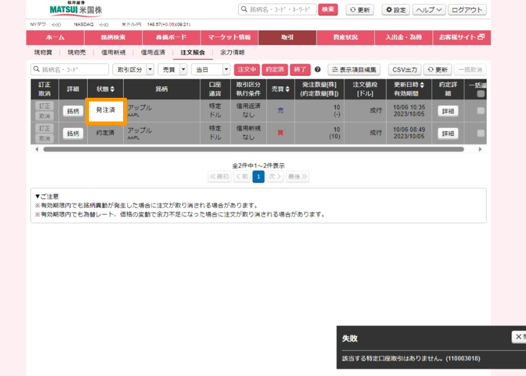Go to the ホーム tab

[55, 37]
